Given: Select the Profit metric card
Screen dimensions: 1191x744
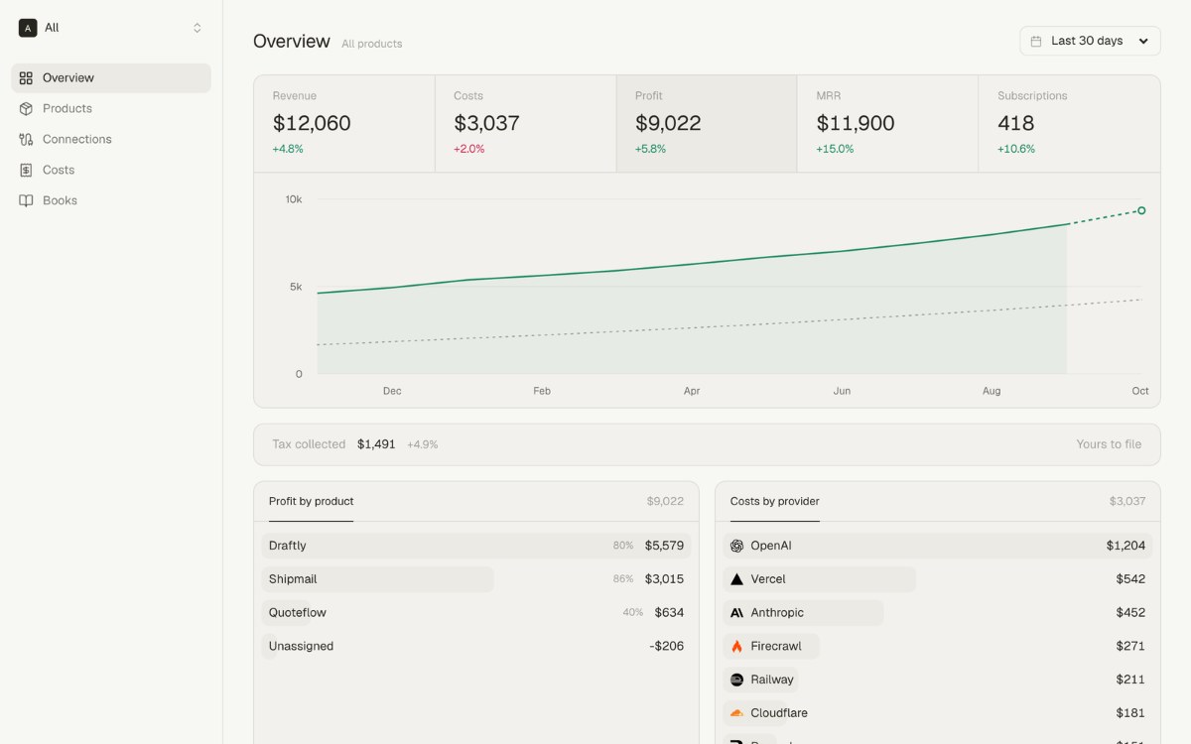Looking at the screenshot, I should pyautogui.click(x=707, y=124).
